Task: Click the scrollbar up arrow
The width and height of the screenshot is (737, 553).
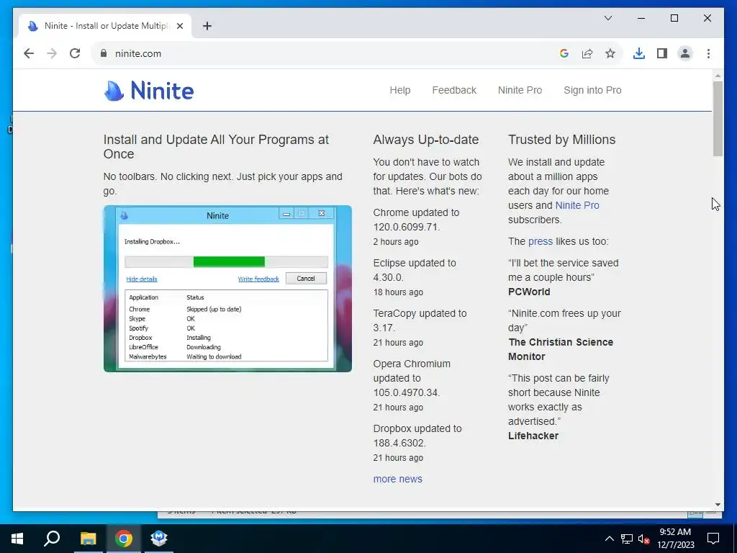Action: pos(718,75)
